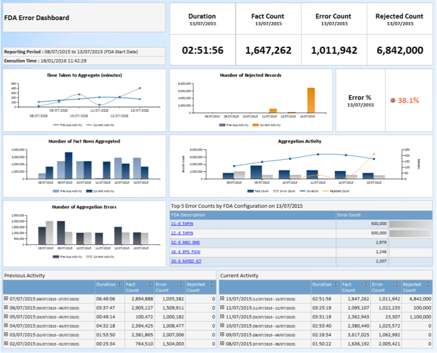Click the Aggregation Activity chart title

point(300,141)
